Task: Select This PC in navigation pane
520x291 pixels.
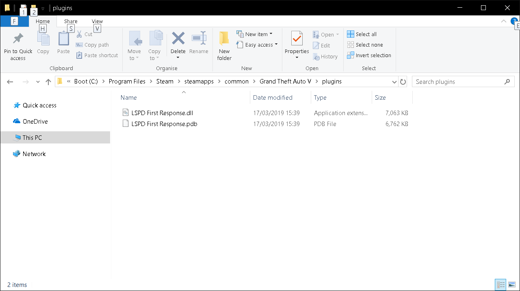Action: (55, 137)
